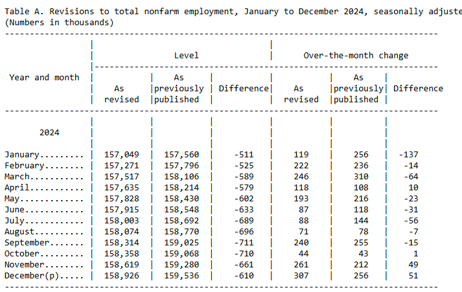
Task: Click the '(Numbers in thousands)' subtitle
Action: 59,22
